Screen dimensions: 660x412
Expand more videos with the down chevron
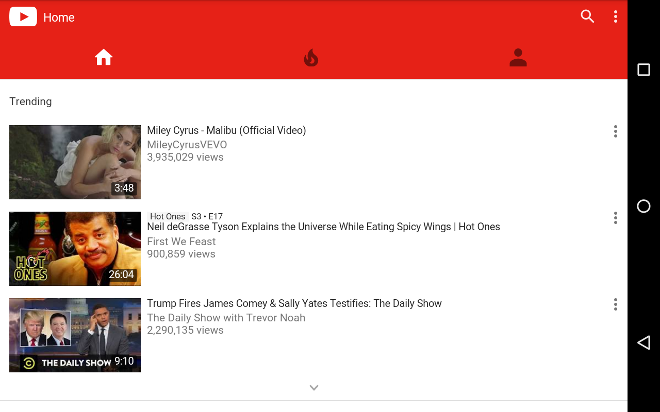tap(313, 387)
